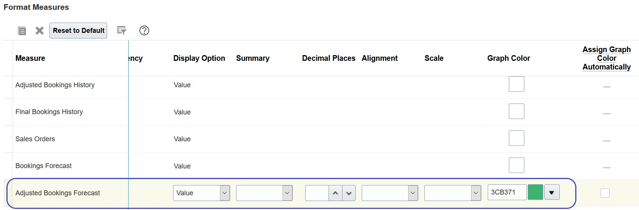The width and height of the screenshot is (639, 210).
Task: Open the help question mark icon
Action: pos(144,31)
